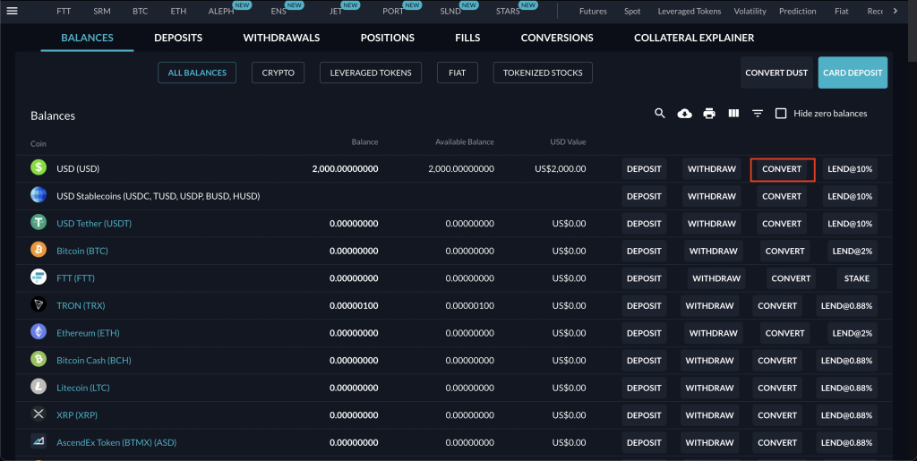
Task: Click the FTT coin icon
Action: click(39, 277)
